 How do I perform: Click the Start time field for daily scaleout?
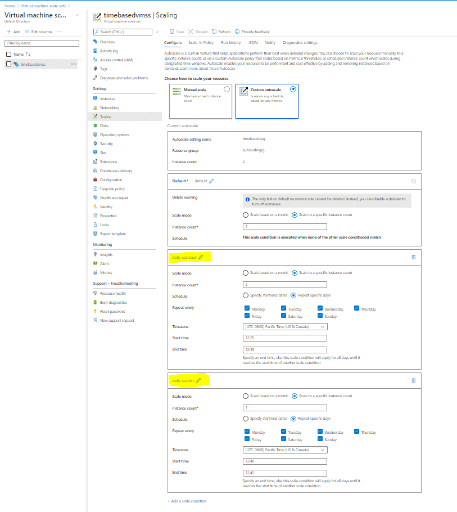pos(285,338)
